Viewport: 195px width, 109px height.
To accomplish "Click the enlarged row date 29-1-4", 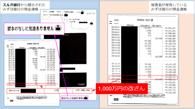I will pos(14,91).
